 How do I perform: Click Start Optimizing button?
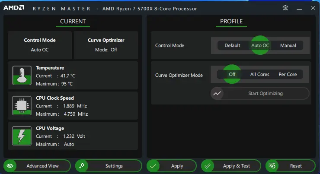[260, 93]
